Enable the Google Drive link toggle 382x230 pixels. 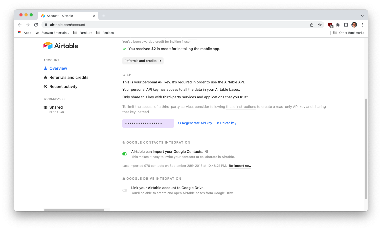(125, 190)
